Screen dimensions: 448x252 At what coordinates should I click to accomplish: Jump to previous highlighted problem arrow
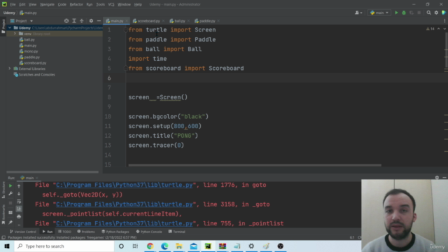pyautogui.click(x=439, y=29)
